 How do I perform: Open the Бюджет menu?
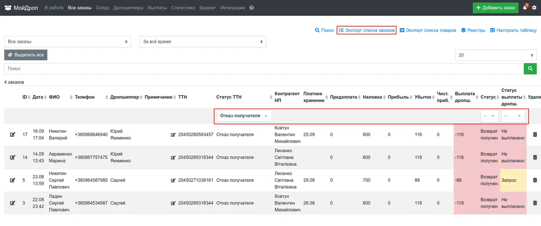click(208, 8)
